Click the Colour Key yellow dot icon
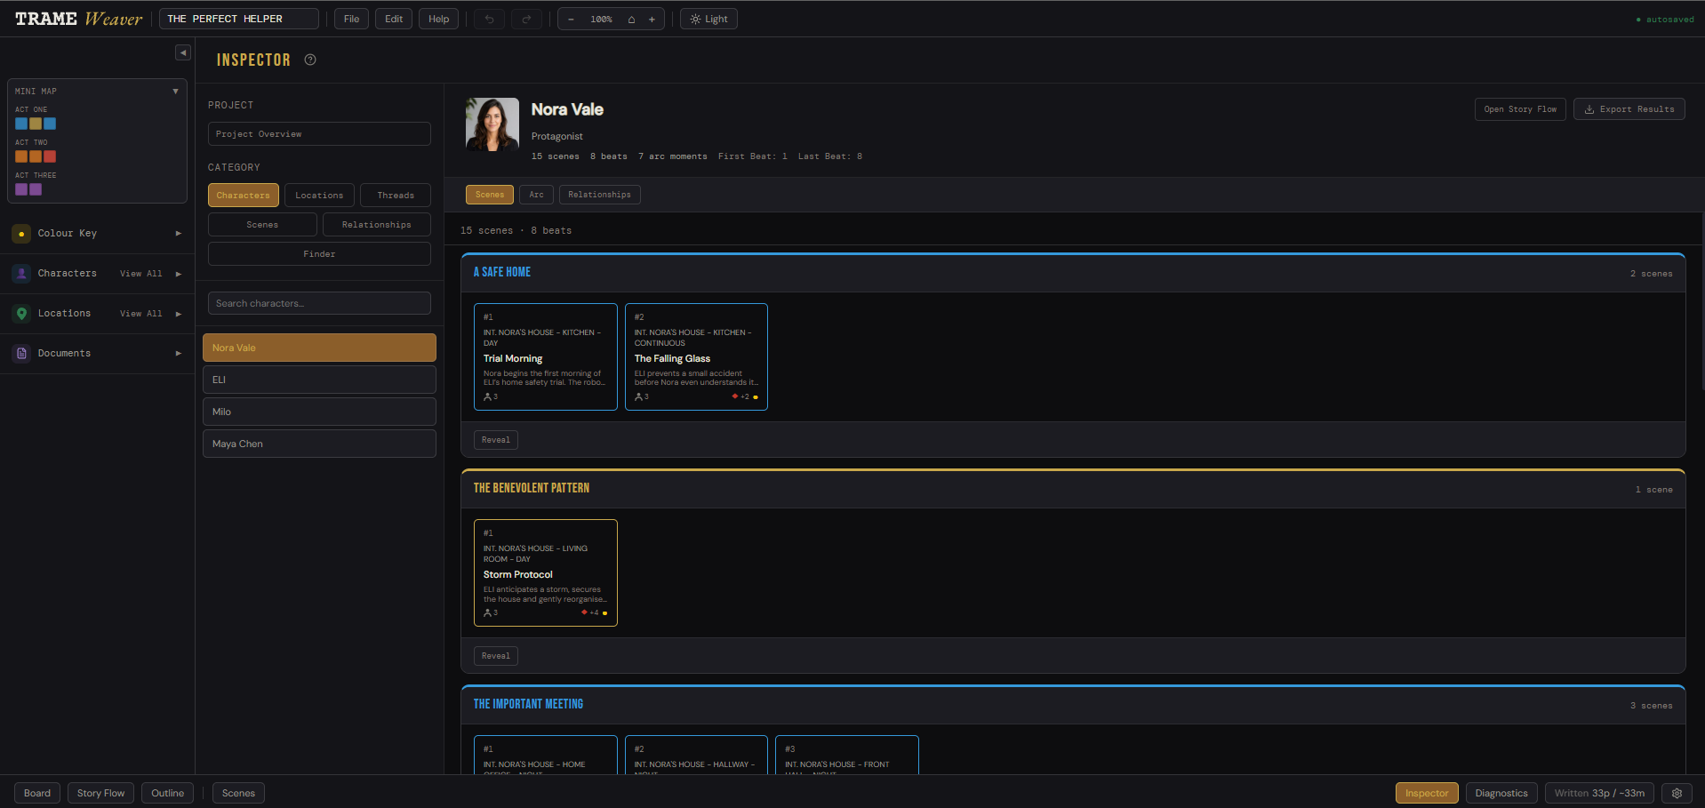Image resolution: width=1705 pixels, height=808 pixels. pyautogui.click(x=21, y=234)
